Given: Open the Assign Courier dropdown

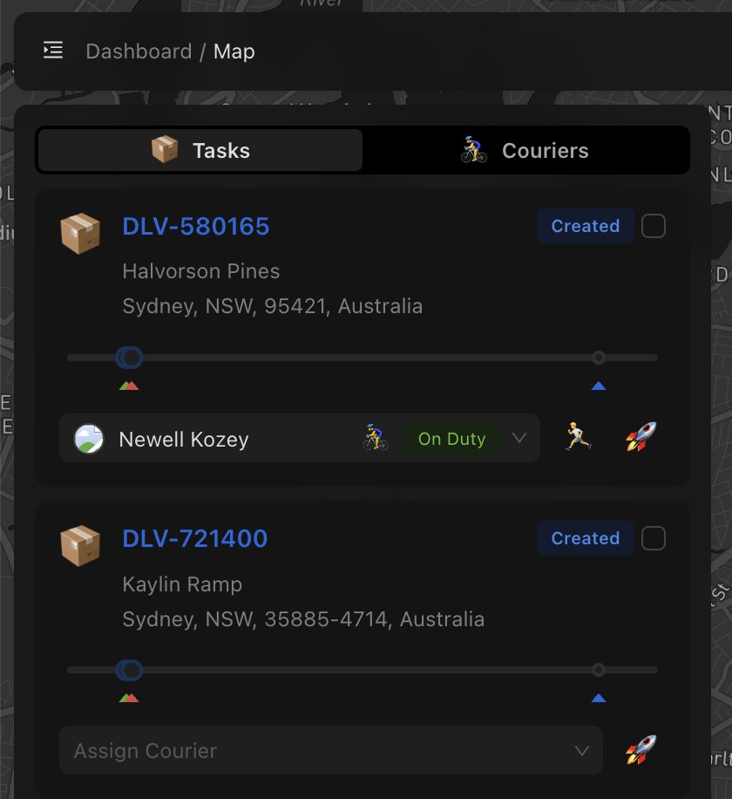Looking at the screenshot, I should 331,750.
